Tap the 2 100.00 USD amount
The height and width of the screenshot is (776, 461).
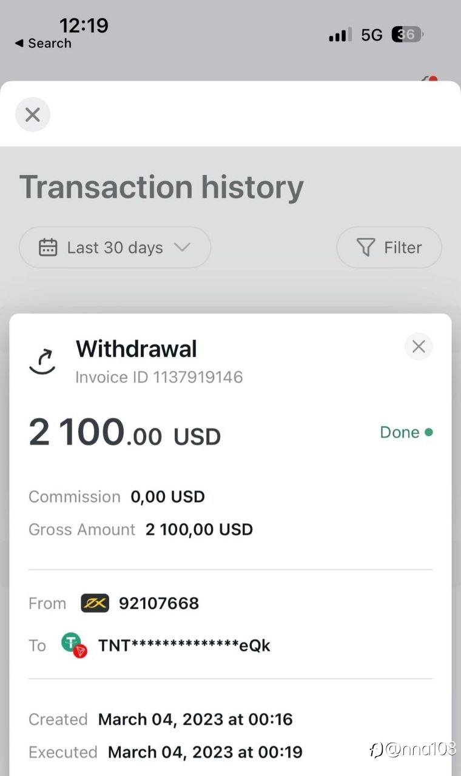point(125,434)
